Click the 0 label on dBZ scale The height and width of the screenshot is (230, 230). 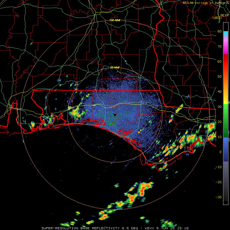[x=221, y=152]
